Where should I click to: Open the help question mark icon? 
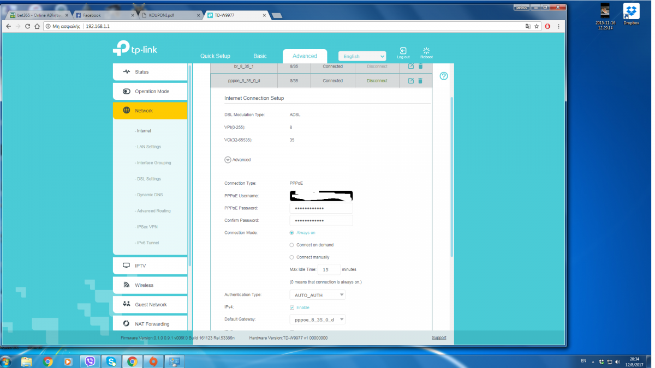coord(444,76)
